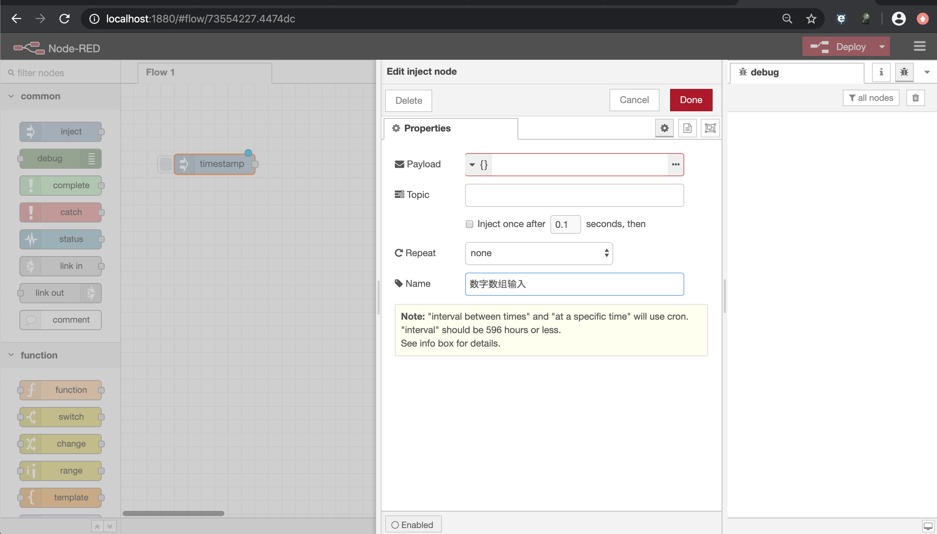Select the debug sidebar tab
The height and width of the screenshot is (534, 937).
click(797, 72)
